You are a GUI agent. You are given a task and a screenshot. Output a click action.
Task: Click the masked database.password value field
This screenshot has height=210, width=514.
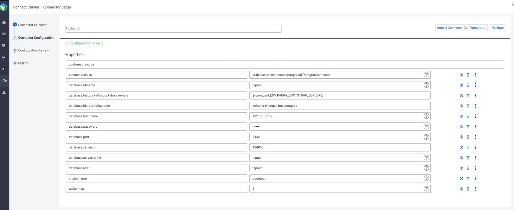tap(340, 127)
